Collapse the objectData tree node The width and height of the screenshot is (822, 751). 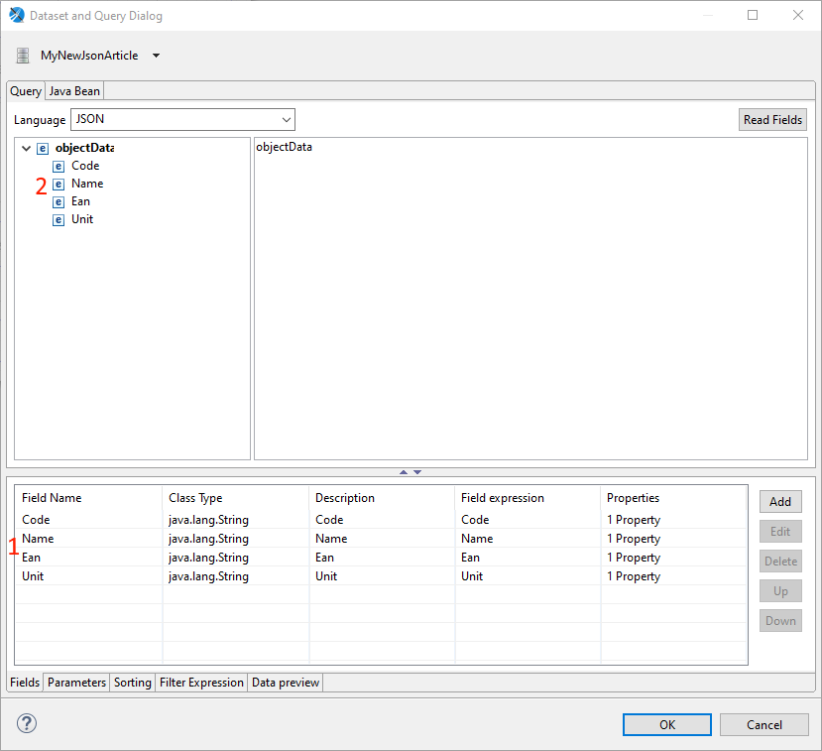26,149
